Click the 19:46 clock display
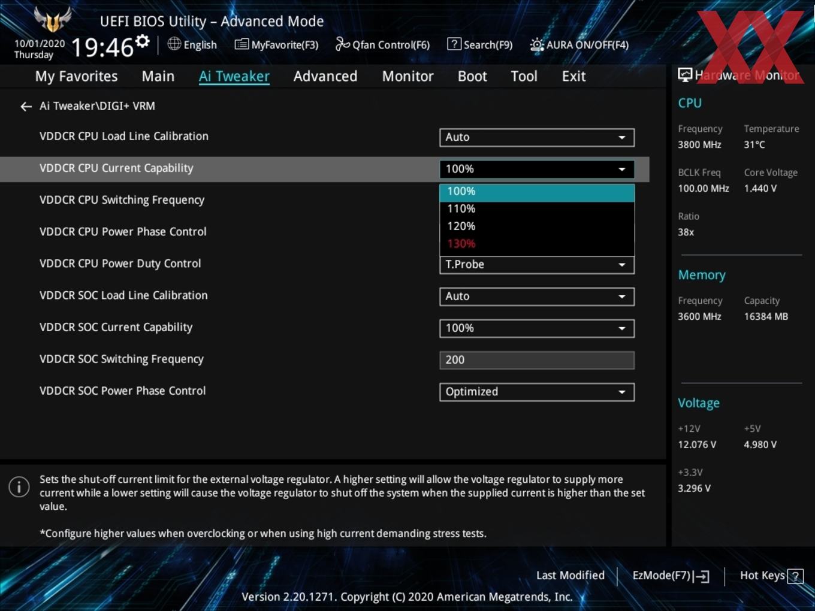The image size is (815, 611). point(102,47)
